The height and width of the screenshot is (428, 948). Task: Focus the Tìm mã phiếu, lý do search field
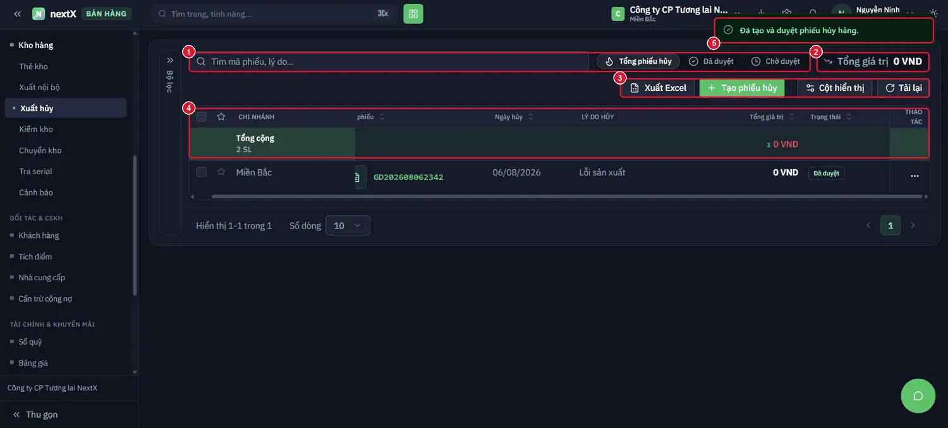point(389,61)
